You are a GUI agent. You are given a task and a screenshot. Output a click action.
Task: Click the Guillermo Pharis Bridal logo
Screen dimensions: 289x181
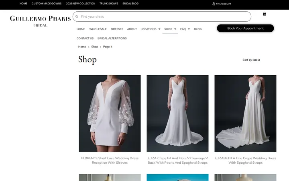click(x=41, y=21)
